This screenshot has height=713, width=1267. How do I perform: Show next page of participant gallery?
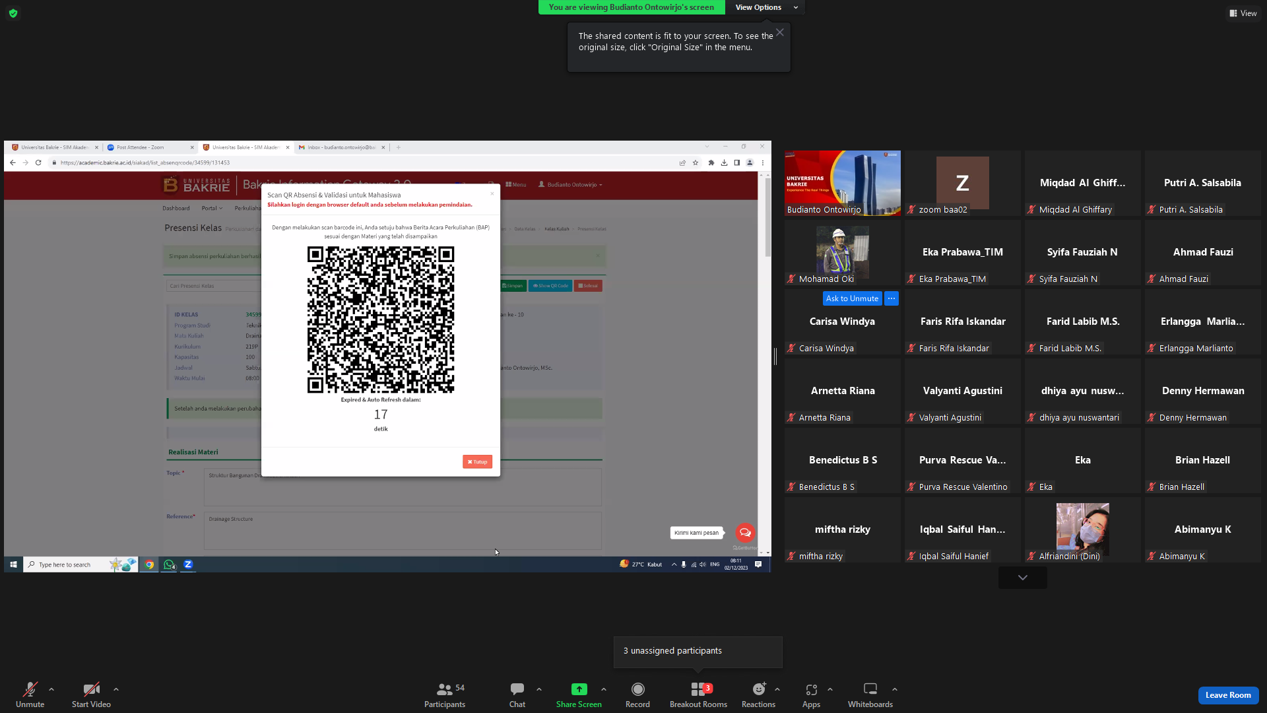coord(1023,578)
